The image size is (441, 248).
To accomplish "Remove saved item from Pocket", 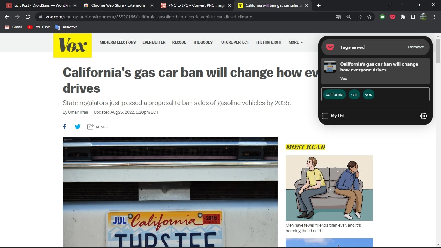I will click(x=416, y=47).
